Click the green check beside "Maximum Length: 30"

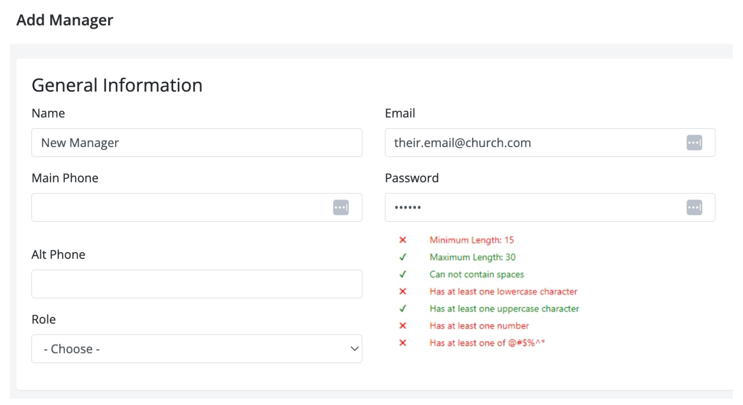pyautogui.click(x=403, y=257)
